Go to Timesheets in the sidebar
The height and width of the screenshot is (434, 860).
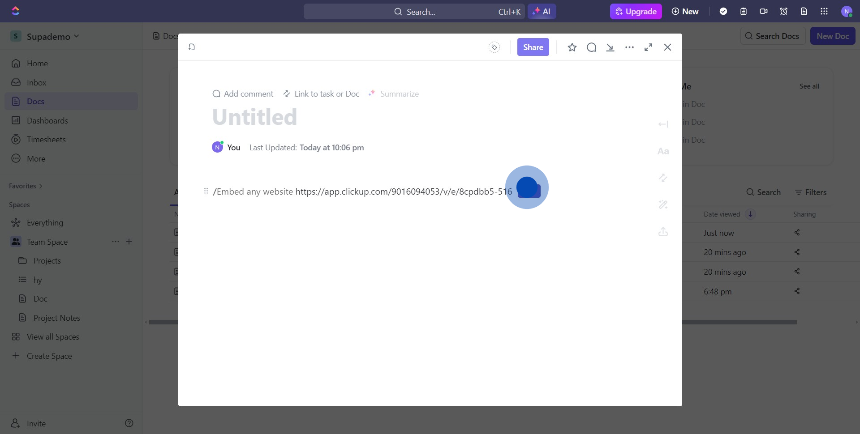pos(46,140)
